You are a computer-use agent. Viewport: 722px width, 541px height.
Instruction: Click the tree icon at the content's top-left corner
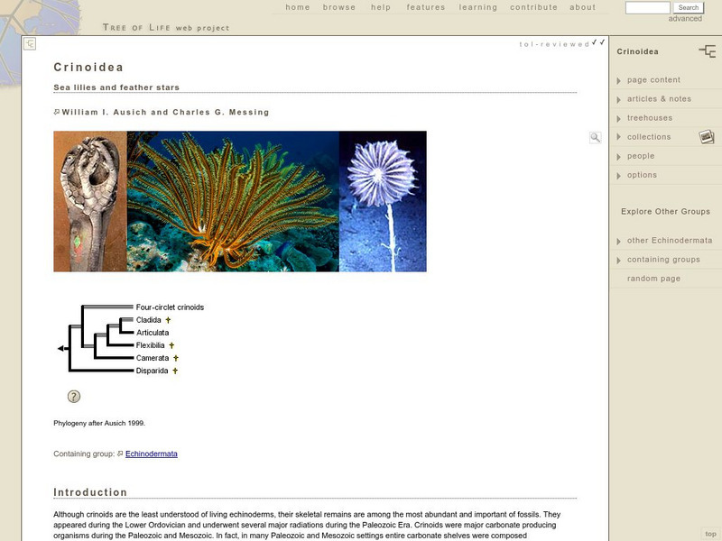point(30,44)
